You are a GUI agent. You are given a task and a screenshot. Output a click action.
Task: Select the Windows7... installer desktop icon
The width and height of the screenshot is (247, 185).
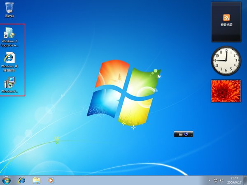tap(9, 85)
